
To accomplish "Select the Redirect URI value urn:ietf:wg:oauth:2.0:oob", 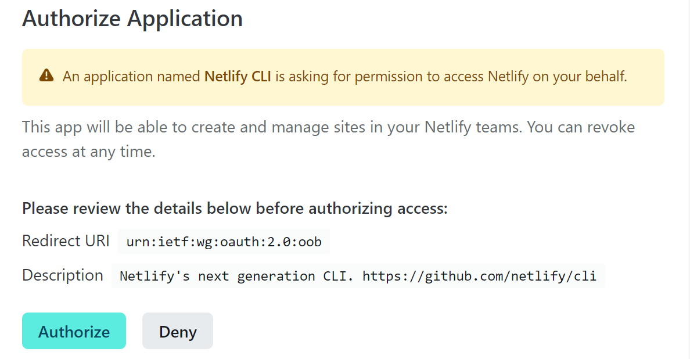I will click(x=224, y=242).
